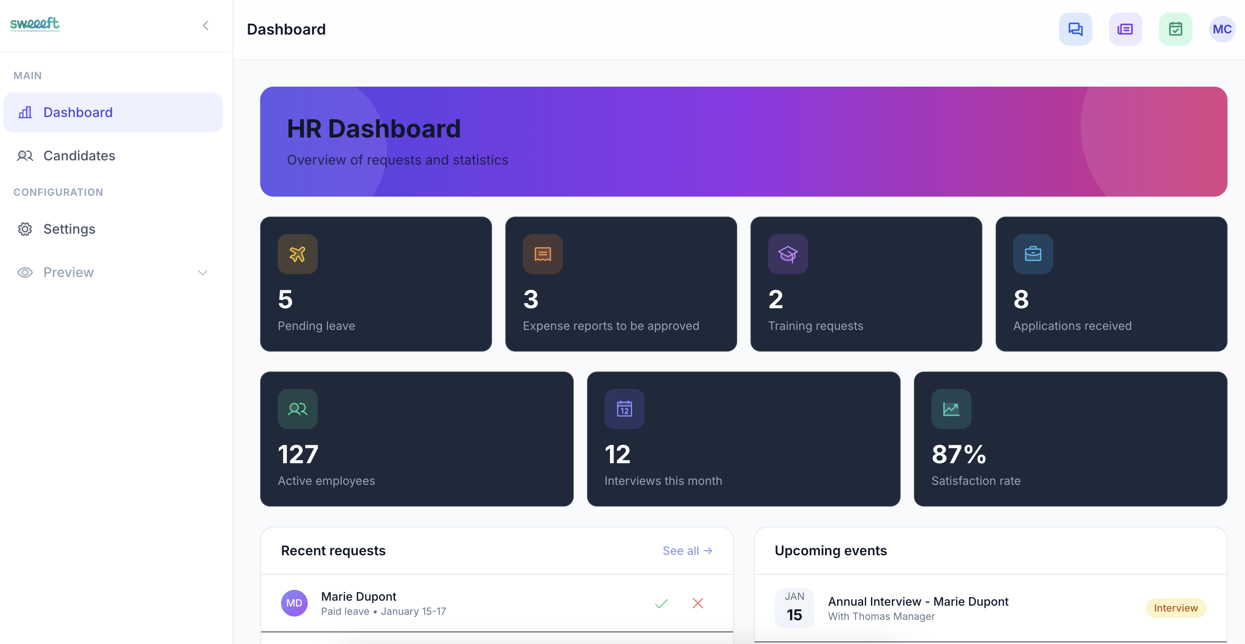Click the briefcase icon on Applications received
This screenshot has width=1245, height=644.
click(1033, 254)
